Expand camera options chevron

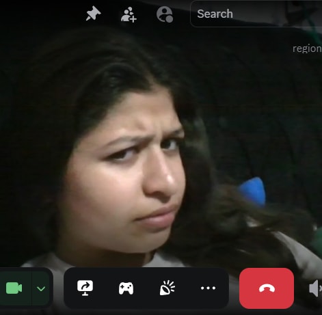(x=41, y=288)
